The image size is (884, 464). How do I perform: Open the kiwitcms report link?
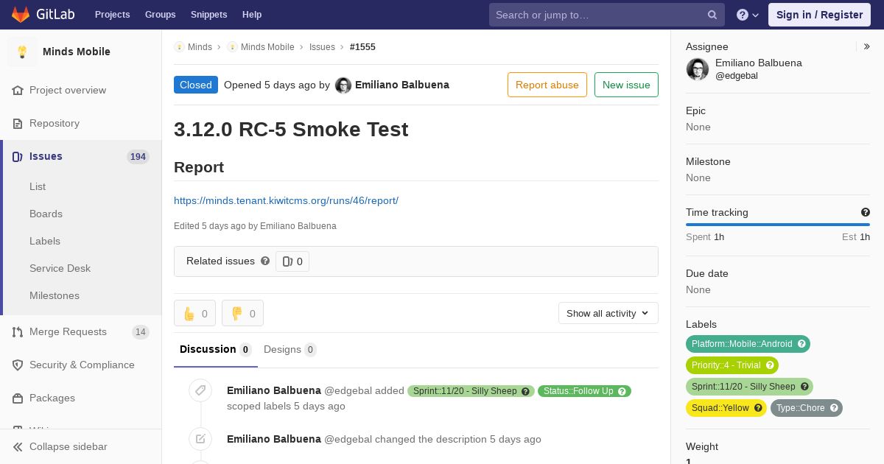pyautogui.click(x=286, y=200)
